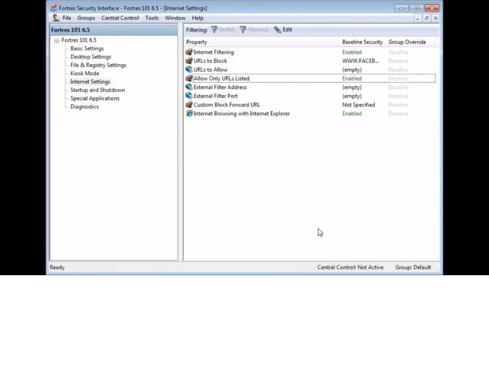Screen dimensions: 489x369
Task: Open the Tools menu
Action: pos(151,18)
